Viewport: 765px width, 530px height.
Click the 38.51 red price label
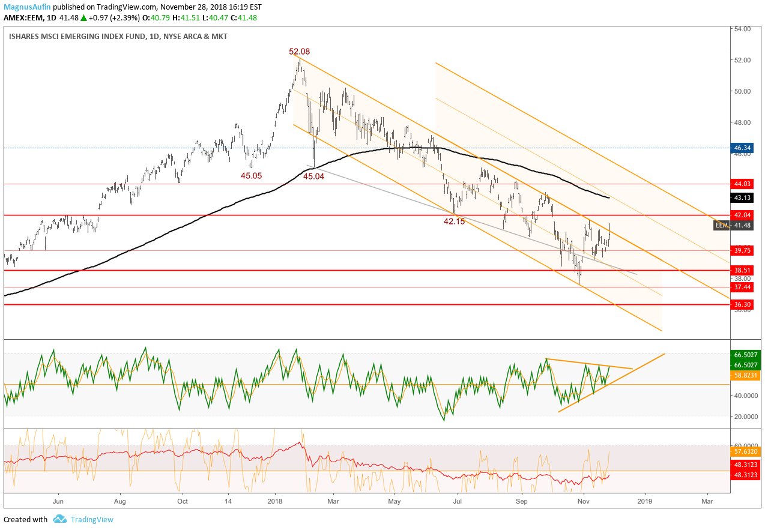click(x=742, y=271)
